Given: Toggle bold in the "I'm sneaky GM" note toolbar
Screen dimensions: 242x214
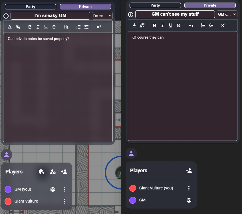Looking at the screenshot, I should tap(30, 27).
